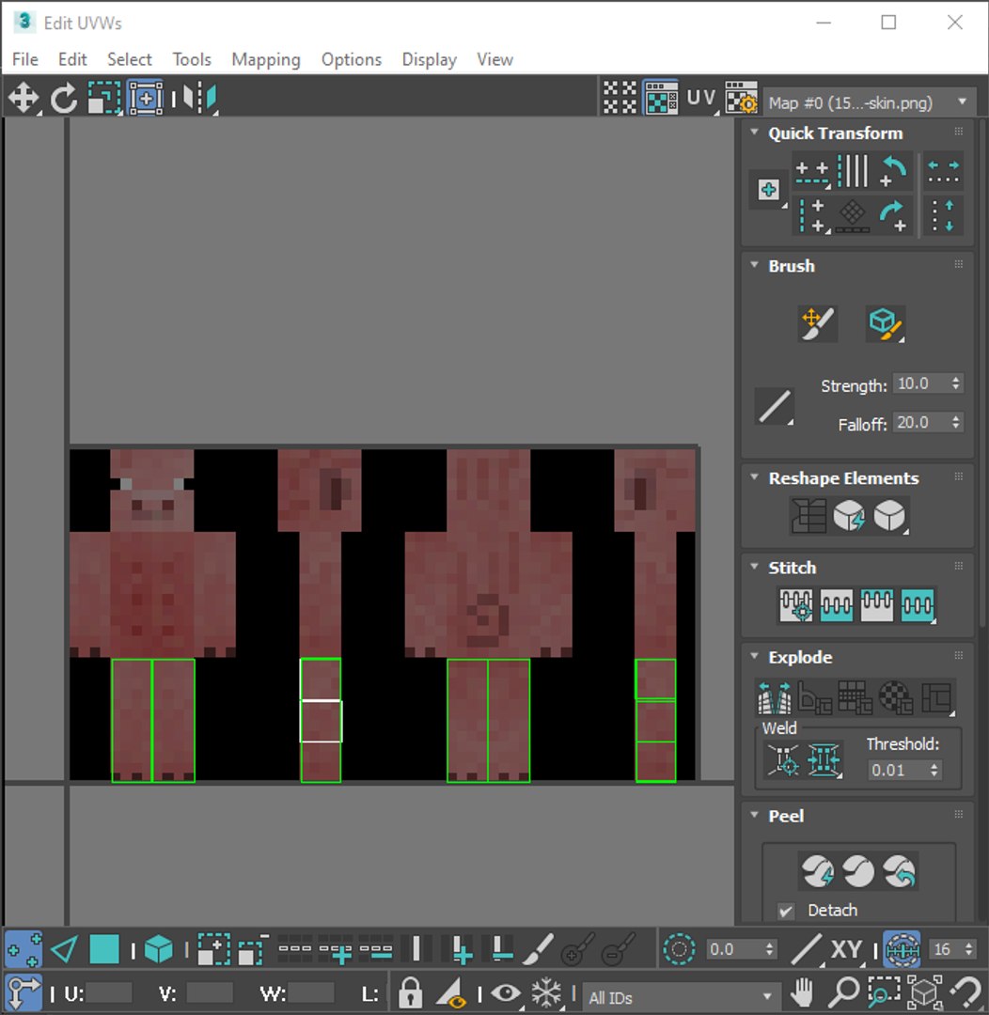989x1015 pixels.
Task: Open the All IDs dropdown
Action: (680, 997)
